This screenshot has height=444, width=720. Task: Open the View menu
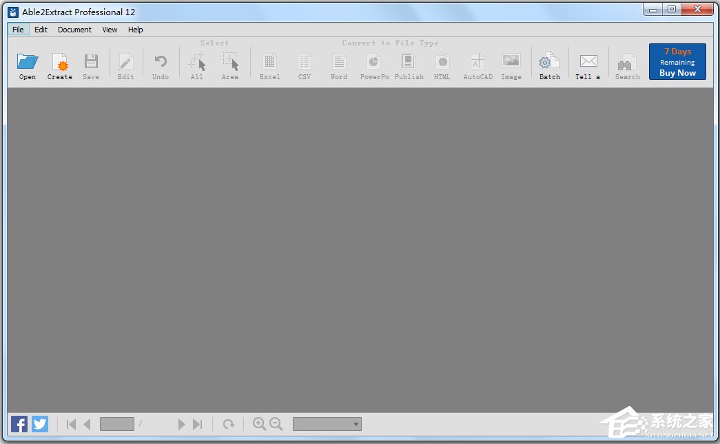110,30
